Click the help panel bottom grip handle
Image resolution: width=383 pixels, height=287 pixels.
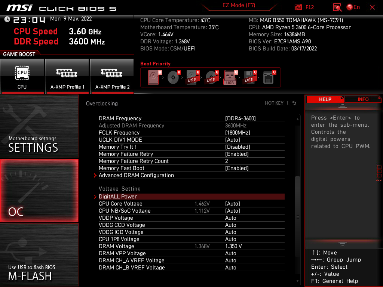point(343,243)
